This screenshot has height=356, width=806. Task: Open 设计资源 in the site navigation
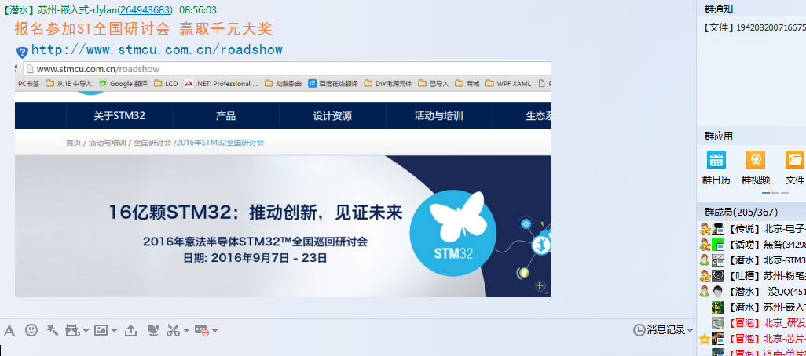[332, 116]
